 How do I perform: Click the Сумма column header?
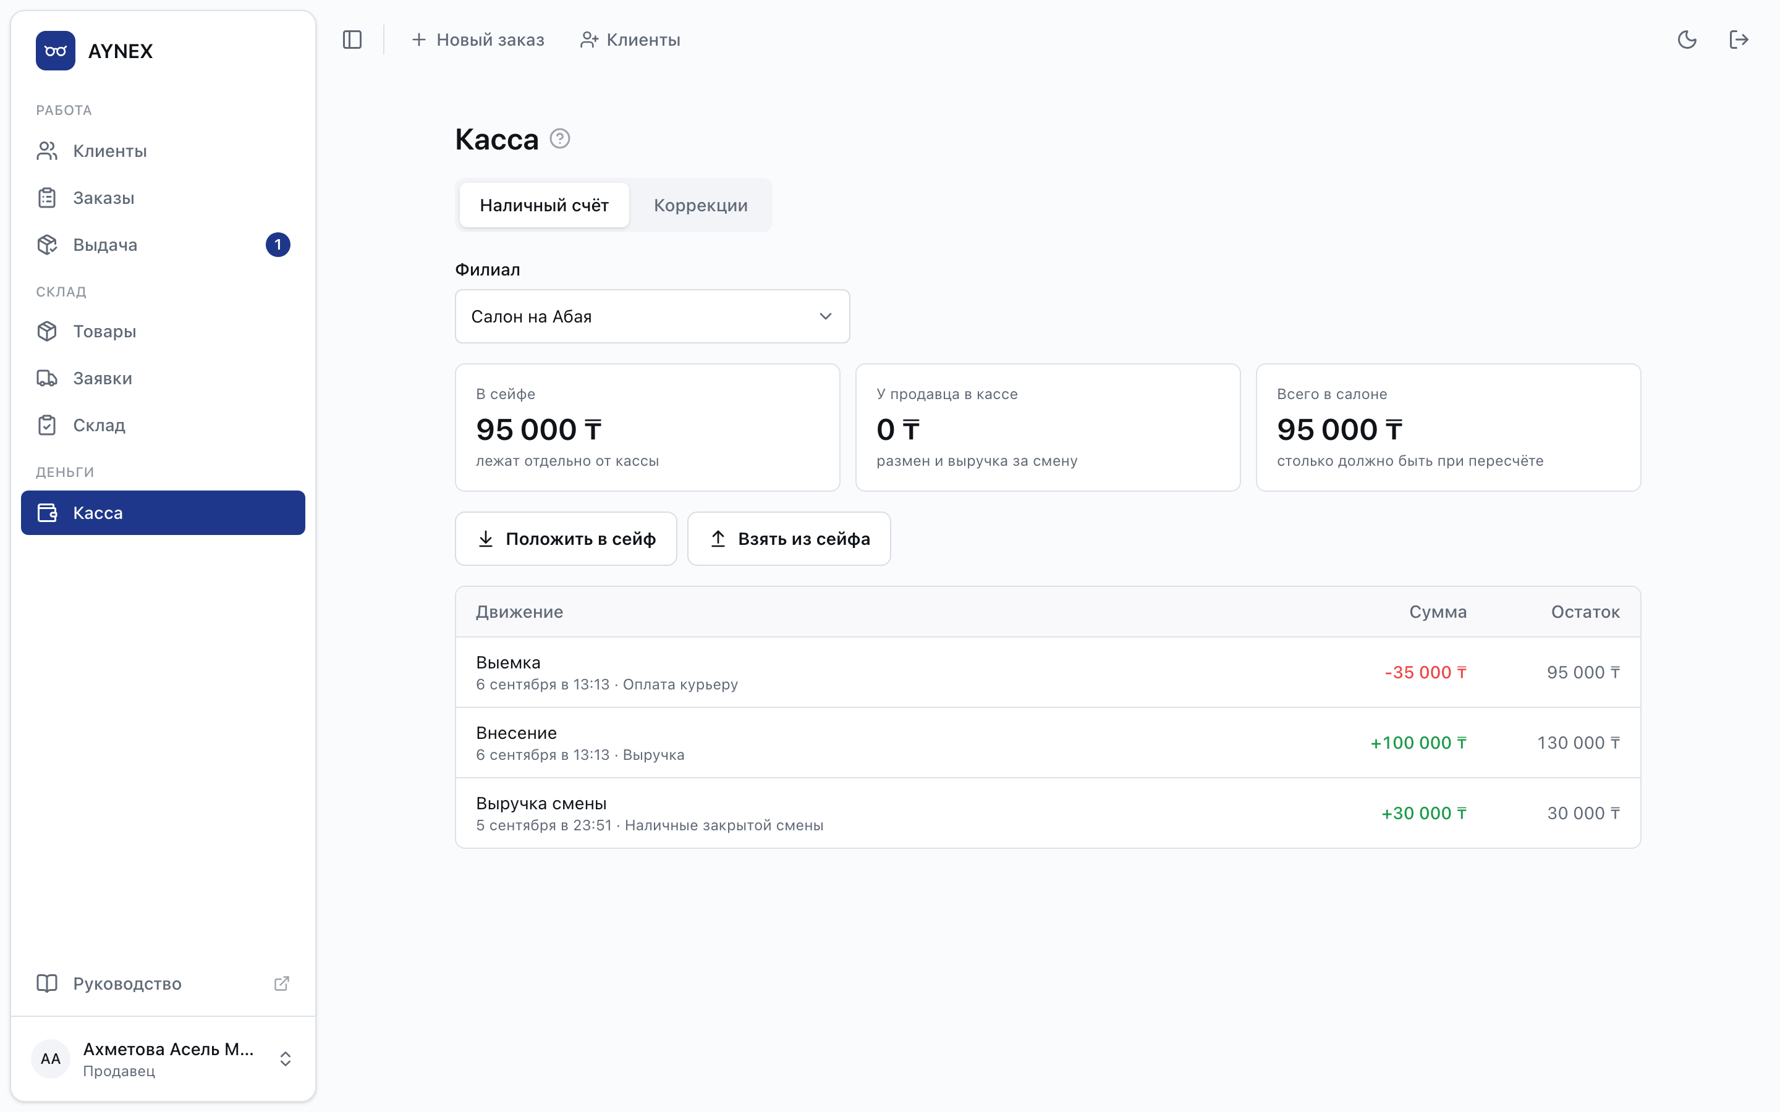[x=1438, y=612]
